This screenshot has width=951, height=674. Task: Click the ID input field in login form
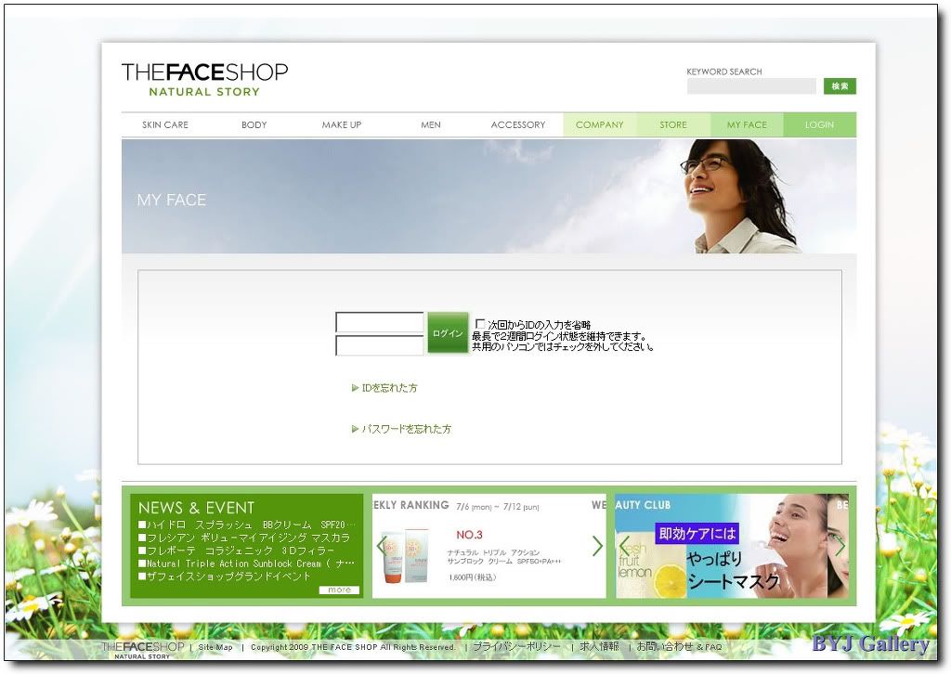pyautogui.click(x=380, y=322)
